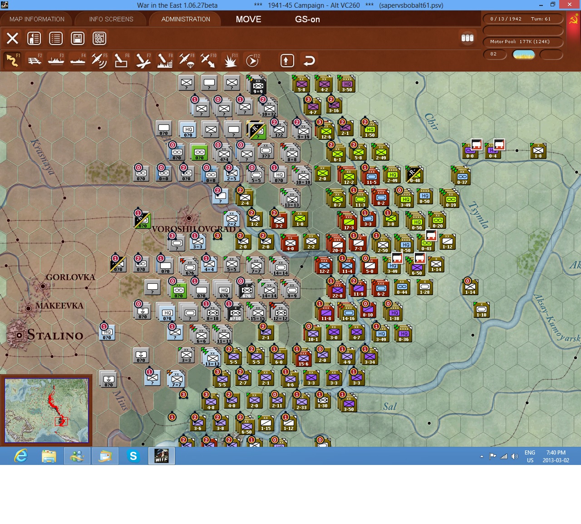Click the Soviet hammer and sickle flag
Viewport: 581px width, 524px height.
pos(574,20)
